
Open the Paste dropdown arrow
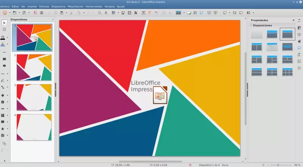tap(67, 13)
